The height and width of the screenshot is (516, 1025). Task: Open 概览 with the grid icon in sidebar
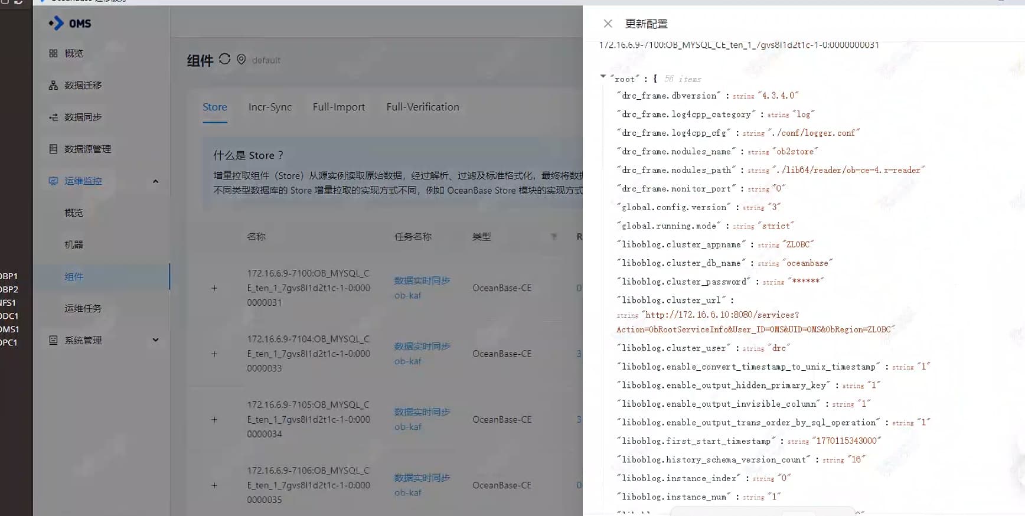pyautogui.click(x=73, y=53)
